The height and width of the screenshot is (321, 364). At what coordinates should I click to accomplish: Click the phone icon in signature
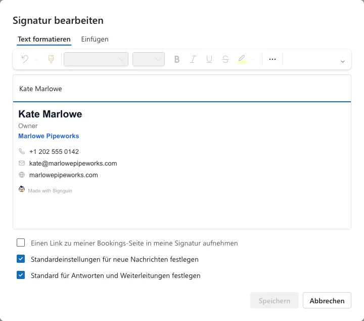click(x=22, y=151)
